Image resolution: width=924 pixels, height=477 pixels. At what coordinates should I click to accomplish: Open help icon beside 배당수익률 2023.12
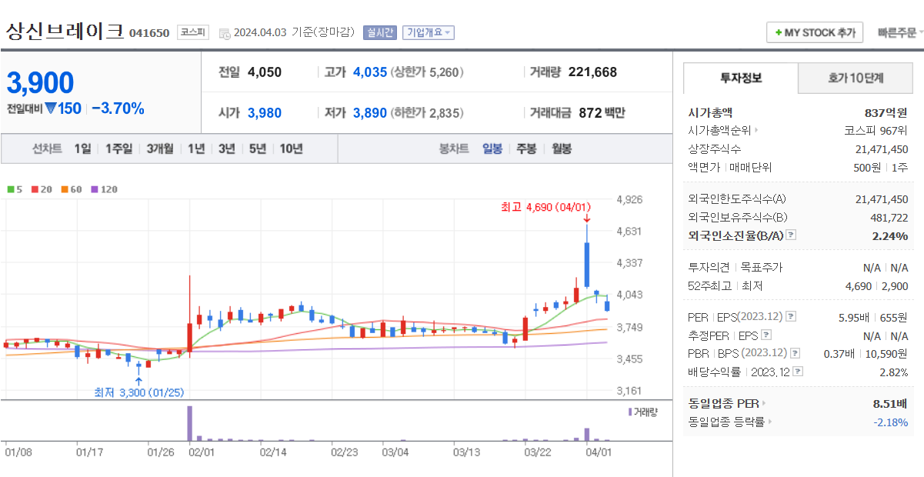point(798,372)
